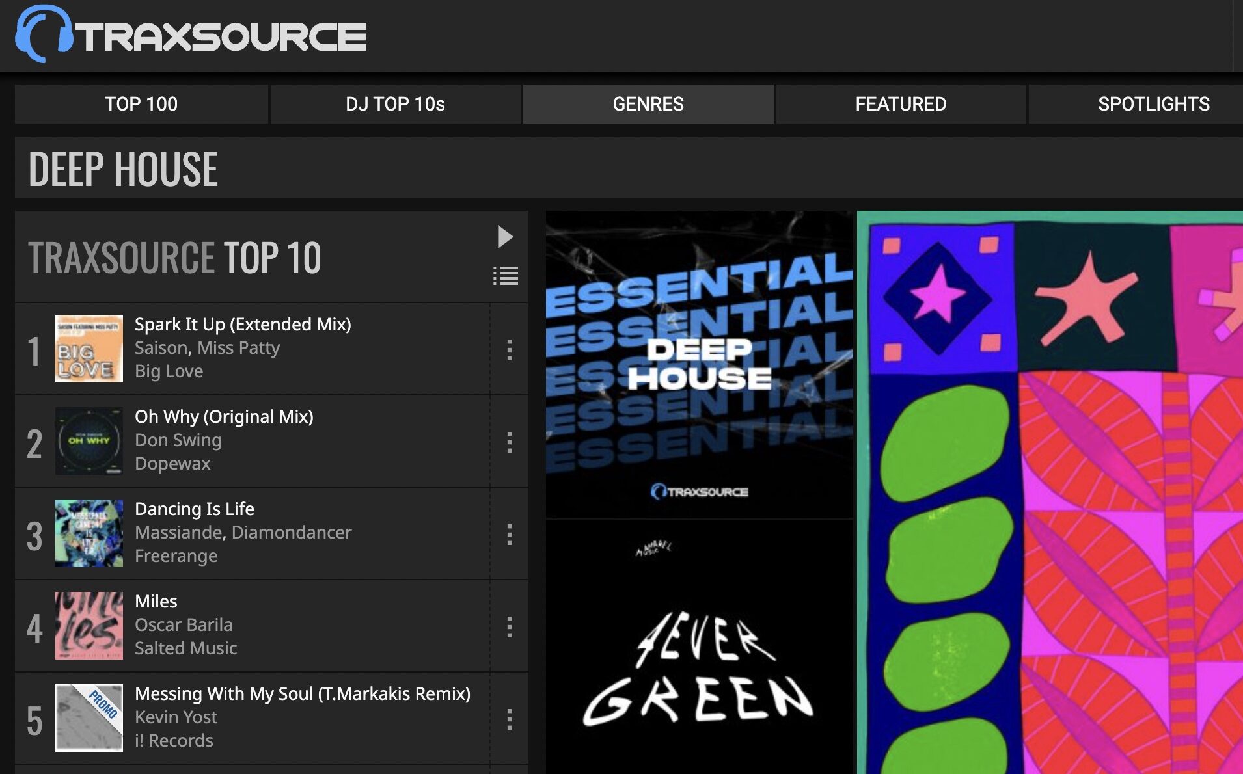Open the Ever Green release artwork
Screen dimensions: 1243x774
coord(700,647)
